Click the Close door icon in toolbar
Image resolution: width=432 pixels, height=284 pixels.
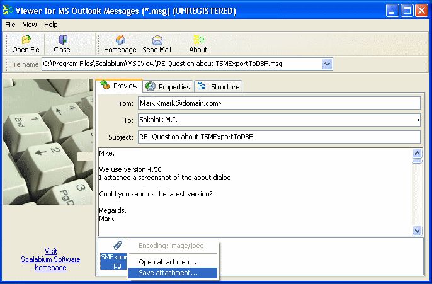click(x=63, y=40)
